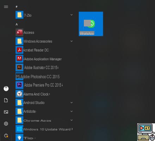Click the 7-Zip folder icon

(19, 15)
